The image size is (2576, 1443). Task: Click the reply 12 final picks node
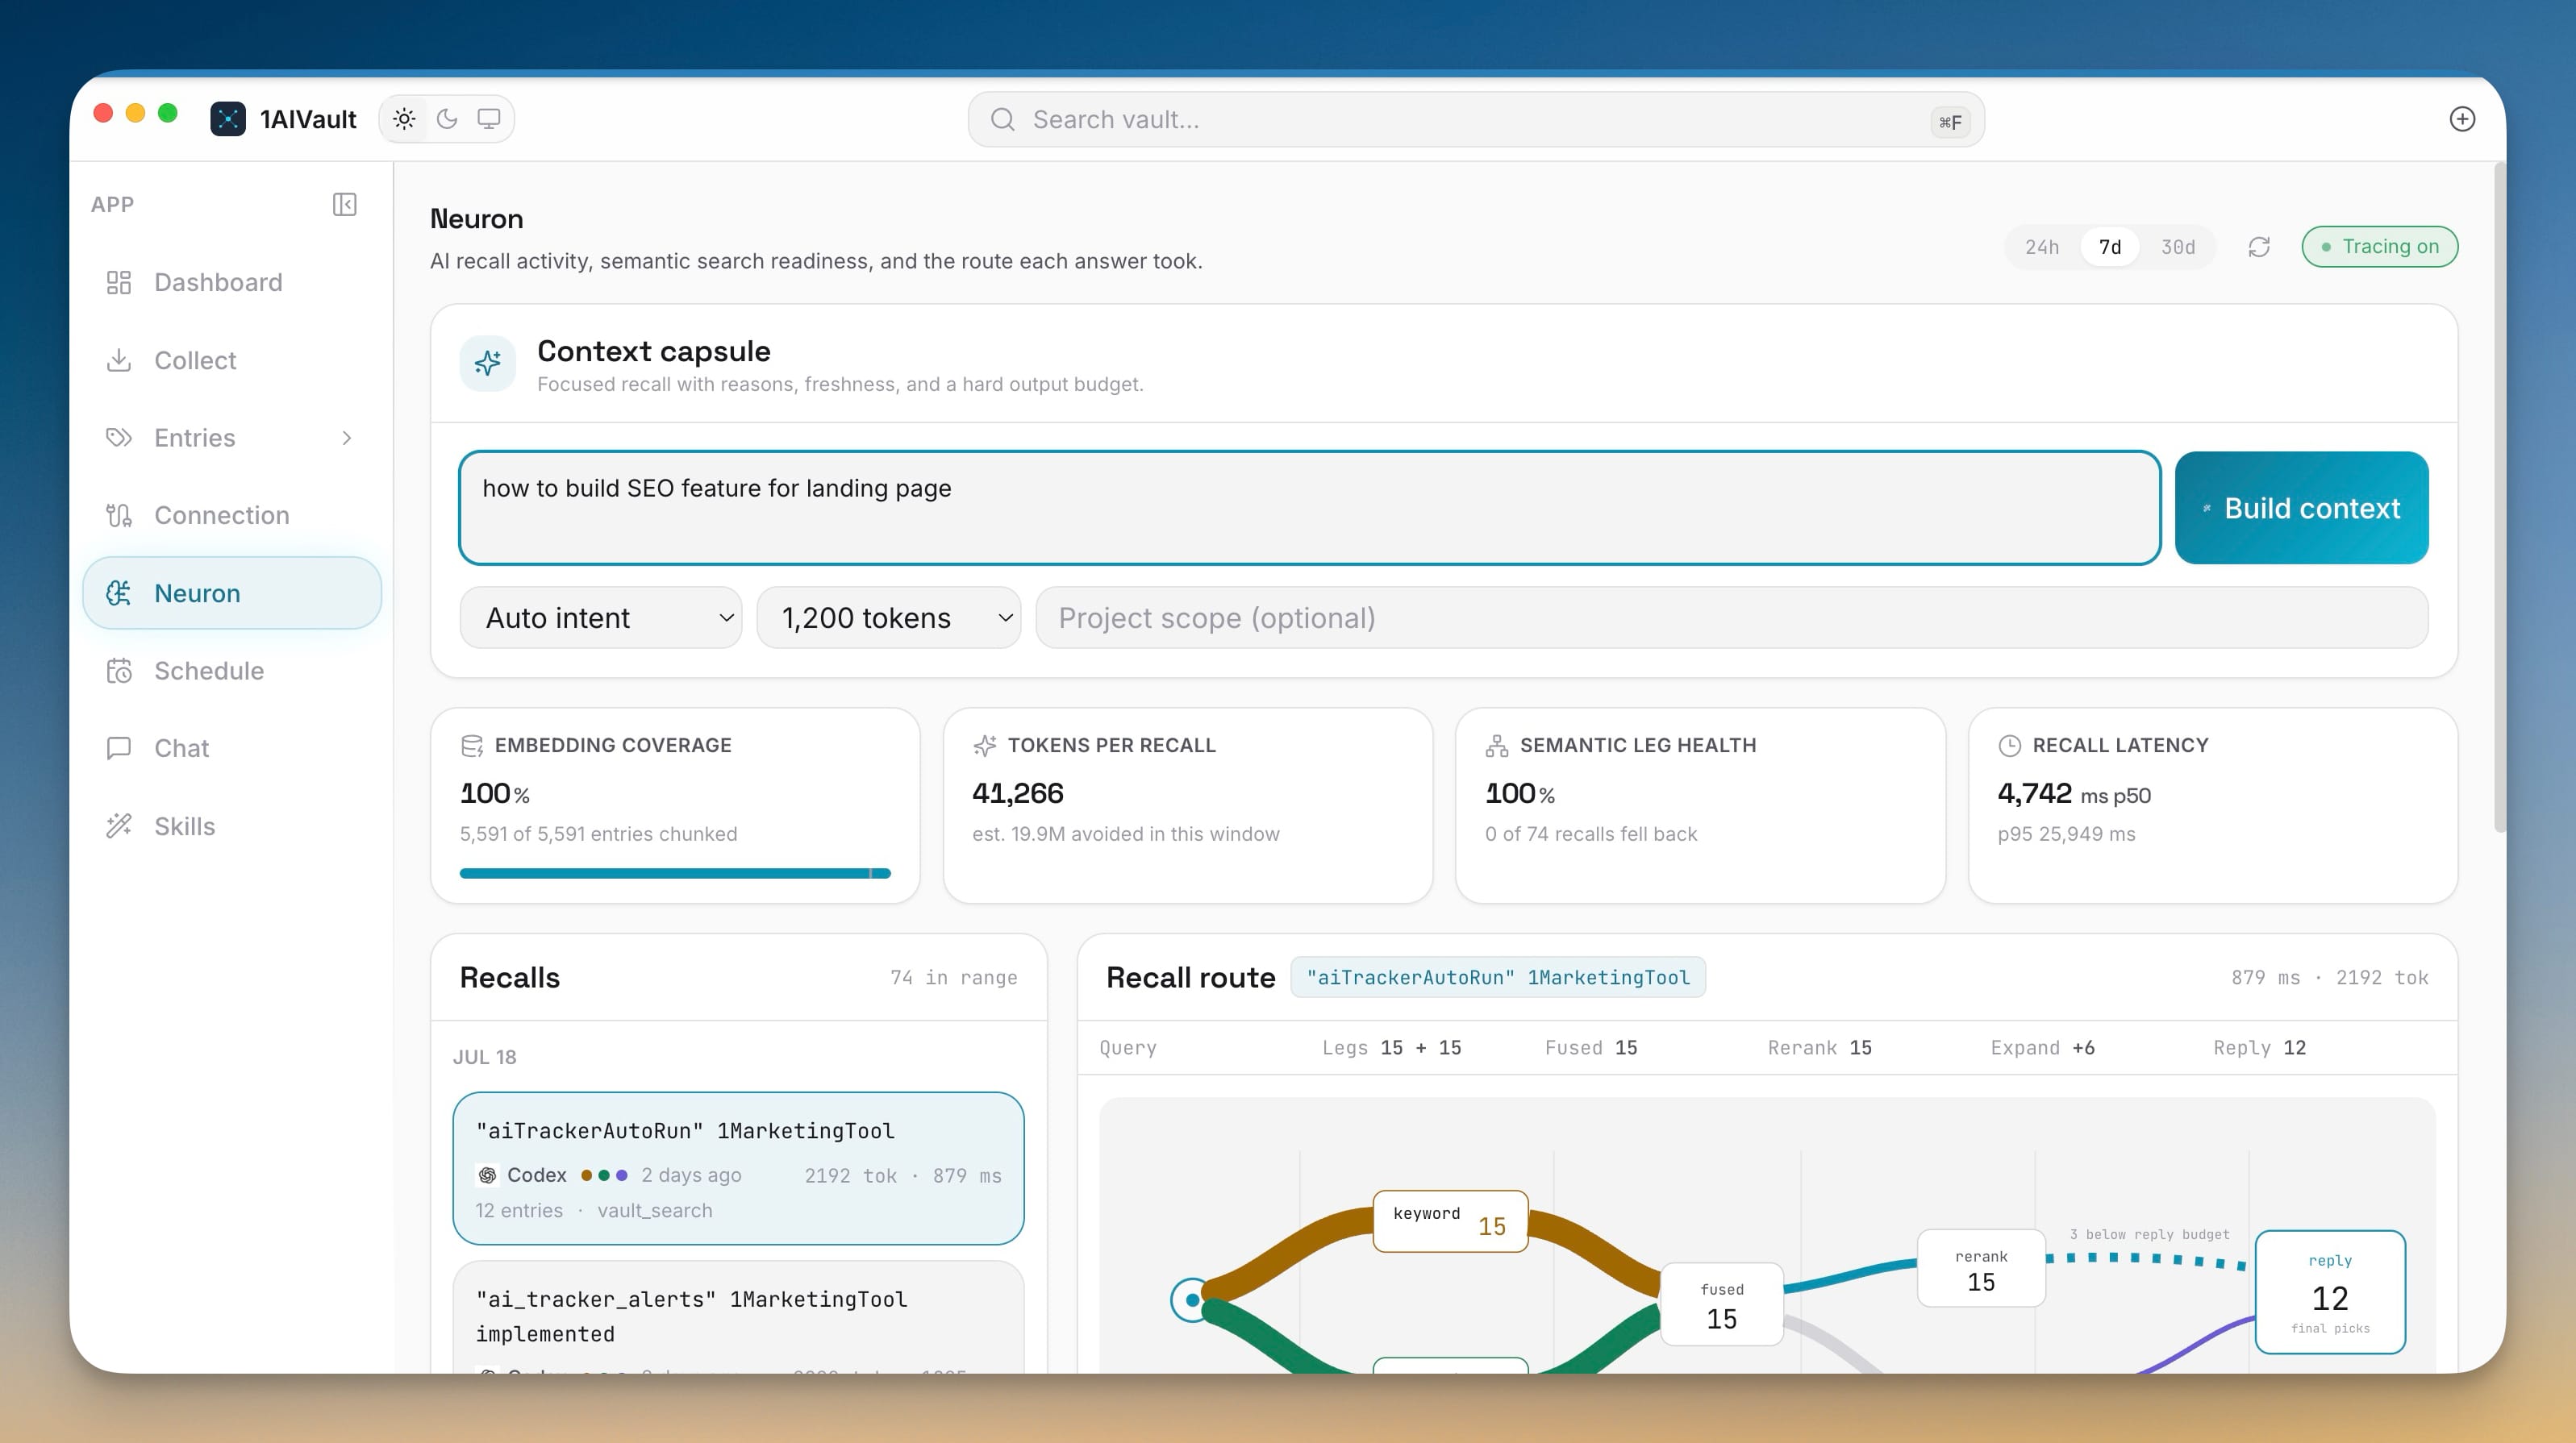click(x=2331, y=1292)
